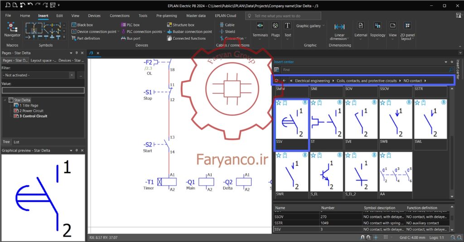464x242 pixels.
Task: Insert a Cable definition
Action: 227,25
